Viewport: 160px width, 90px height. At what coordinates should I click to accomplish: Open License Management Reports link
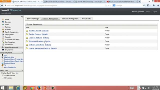click(39, 48)
